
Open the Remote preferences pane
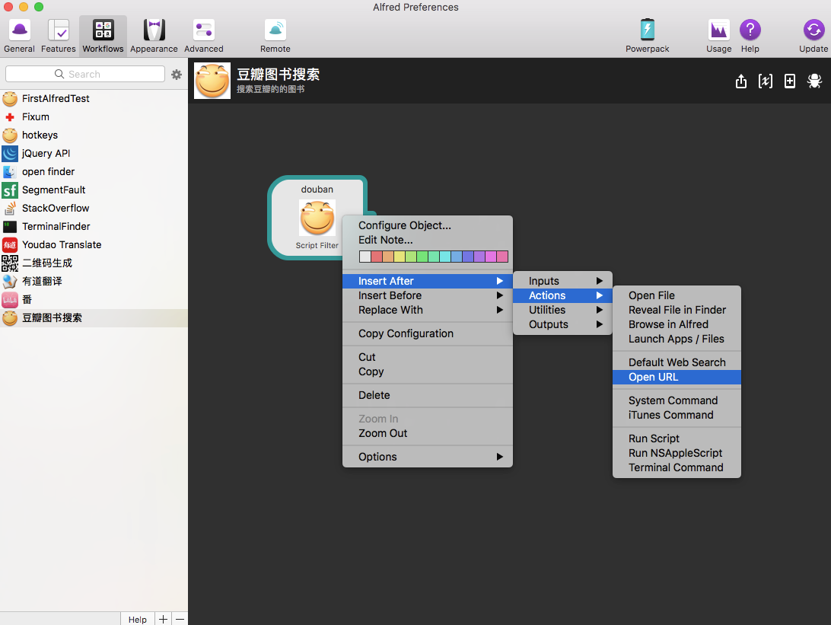click(275, 36)
